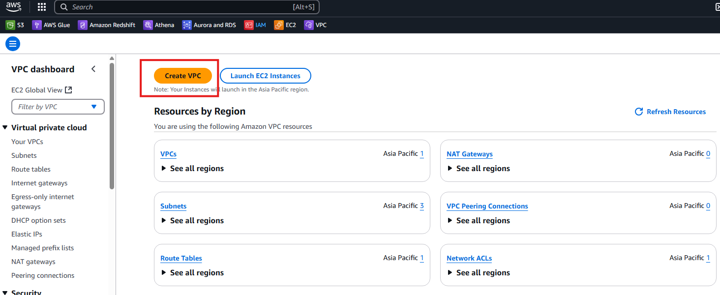
Task: Go to Peering connections in sidebar
Action: pos(43,275)
